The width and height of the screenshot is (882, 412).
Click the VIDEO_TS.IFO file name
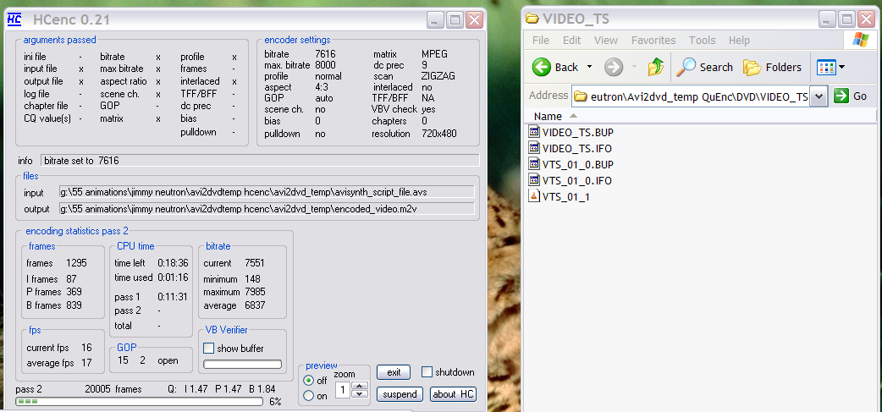point(577,148)
